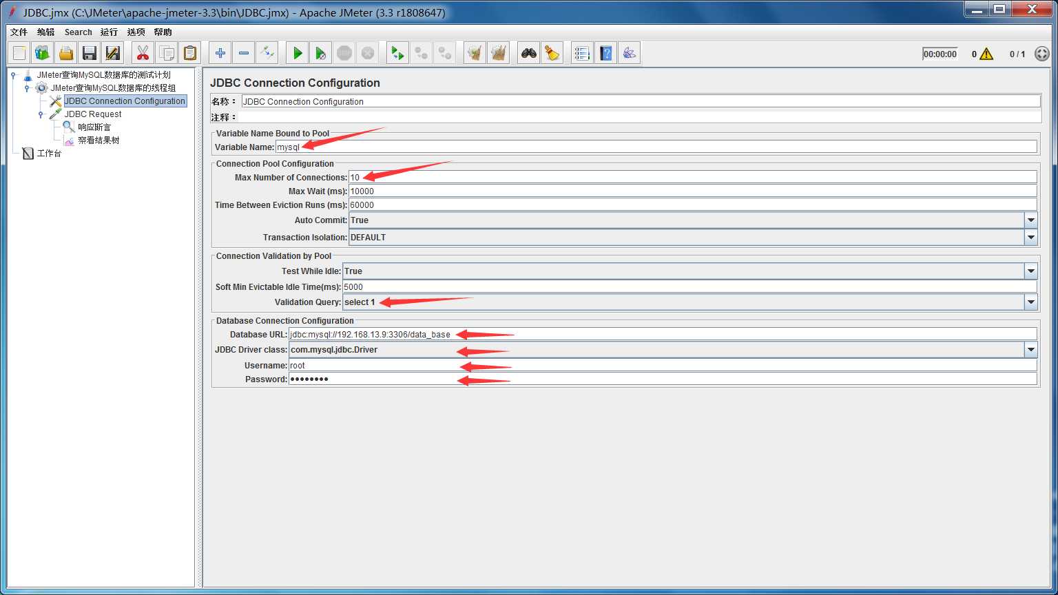Click the yellow warning triangle log icon

986,54
